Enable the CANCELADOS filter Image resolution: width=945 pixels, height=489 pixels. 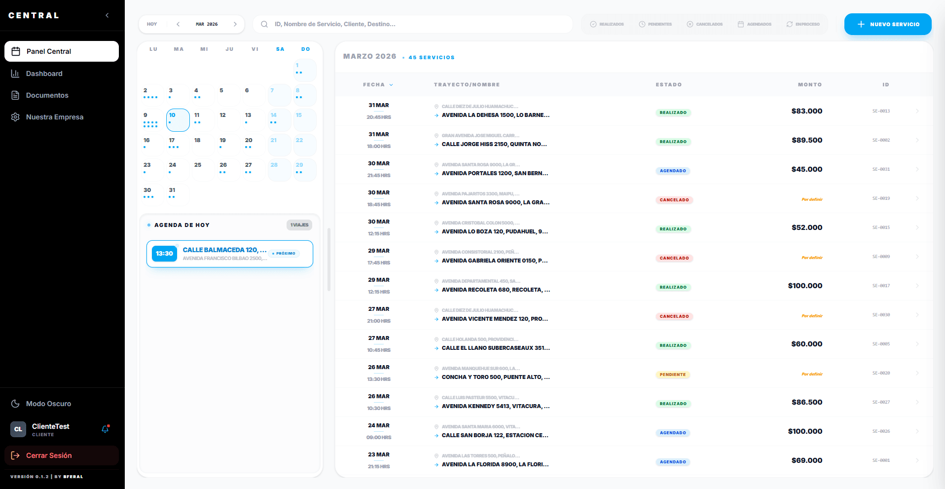[705, 24]
